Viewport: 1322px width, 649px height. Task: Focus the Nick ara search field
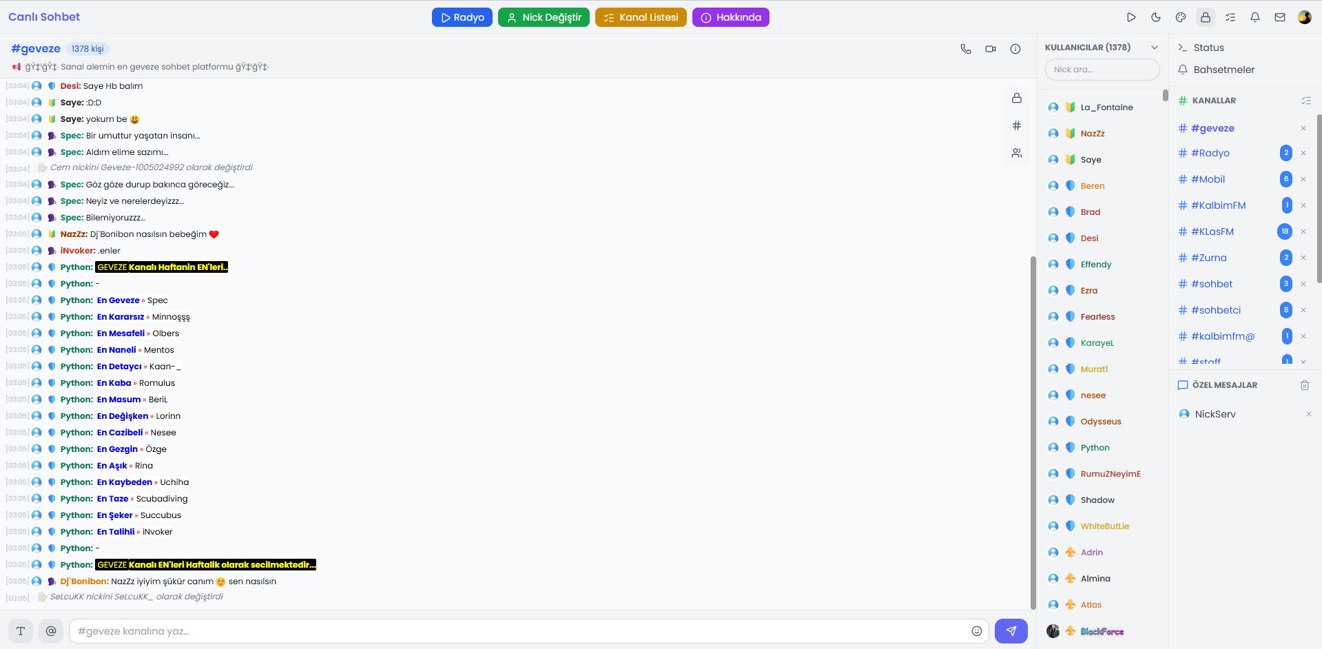(1102, 70)
